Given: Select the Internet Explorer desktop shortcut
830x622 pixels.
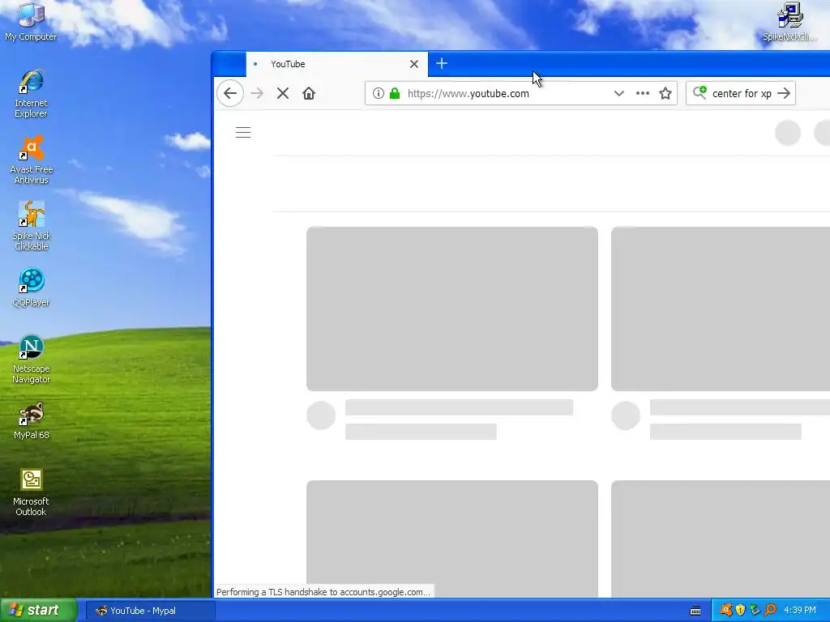Looking at the screenshot, I should (31, 94).
